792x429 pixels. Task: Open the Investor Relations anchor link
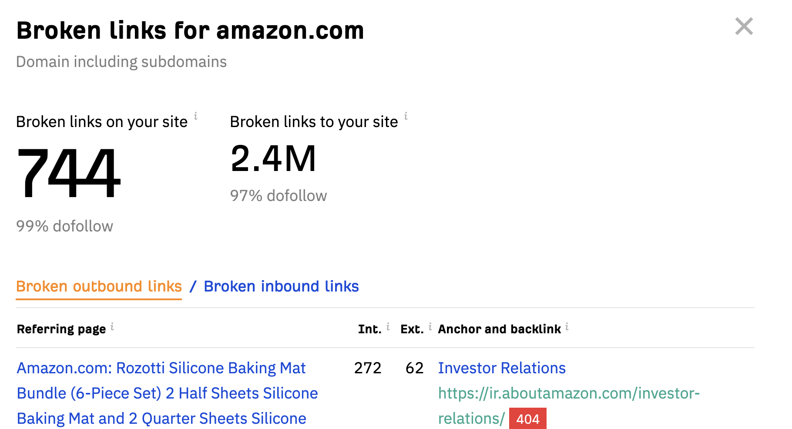[502, 368]
